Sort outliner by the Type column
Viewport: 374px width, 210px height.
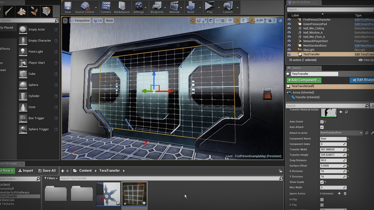pos(358,15)
